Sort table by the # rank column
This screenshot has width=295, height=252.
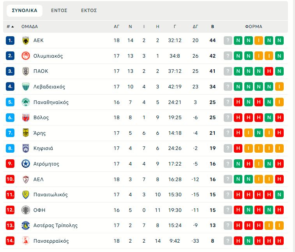[x=10, y=26]
